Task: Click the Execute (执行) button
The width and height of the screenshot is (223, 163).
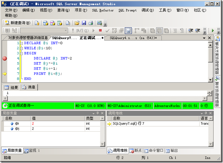Action: 80,30
